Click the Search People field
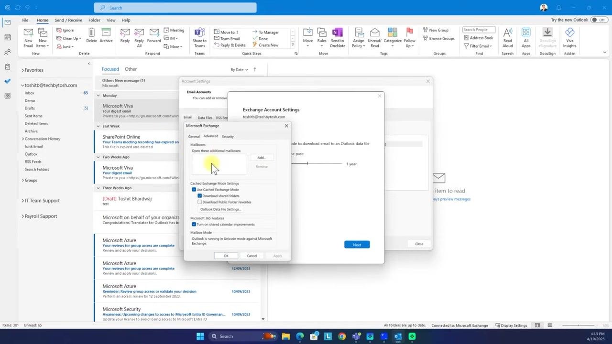This screenshot has height=344, width=612. pyautogui.click(x=479, y=30)
